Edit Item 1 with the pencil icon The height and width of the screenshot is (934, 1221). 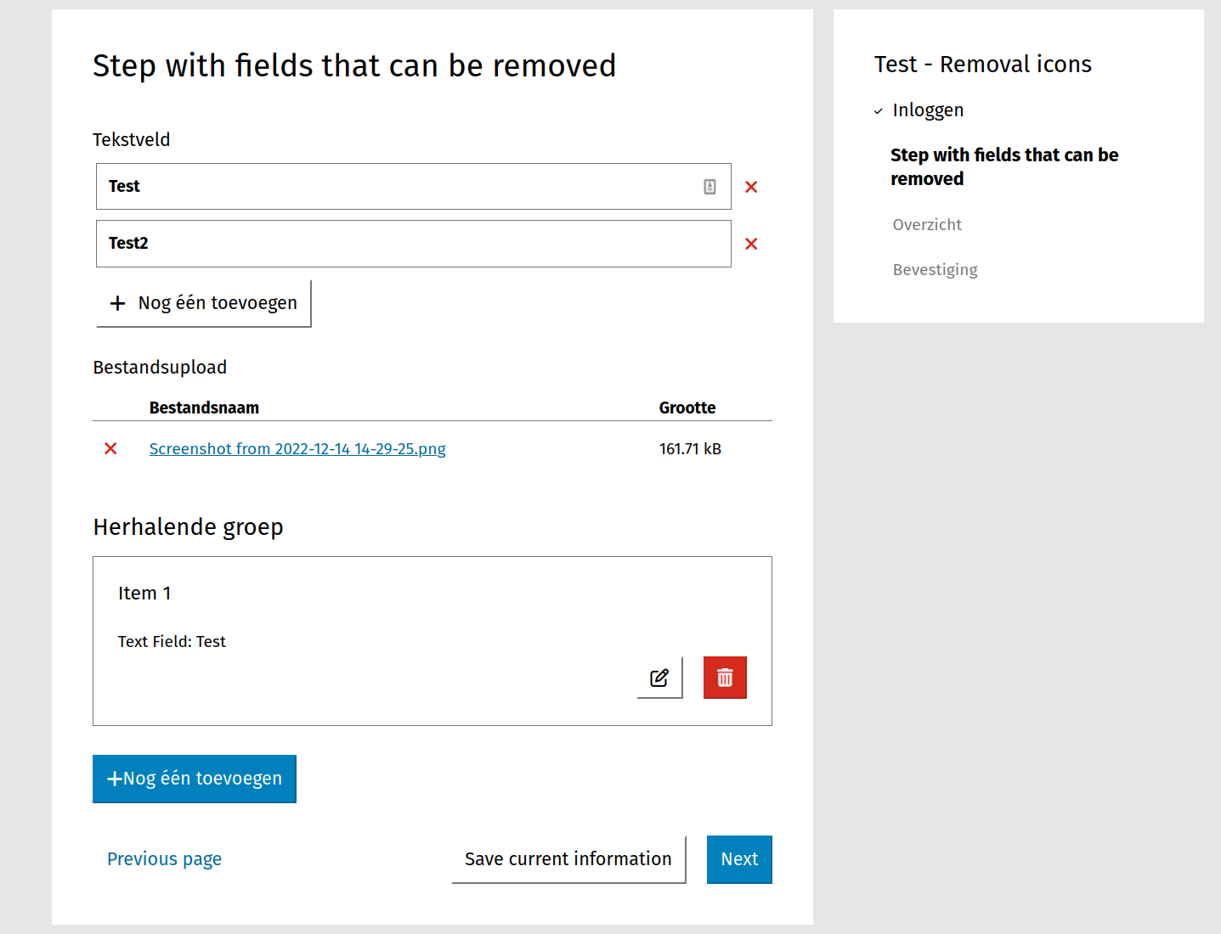tap(659, 678)
